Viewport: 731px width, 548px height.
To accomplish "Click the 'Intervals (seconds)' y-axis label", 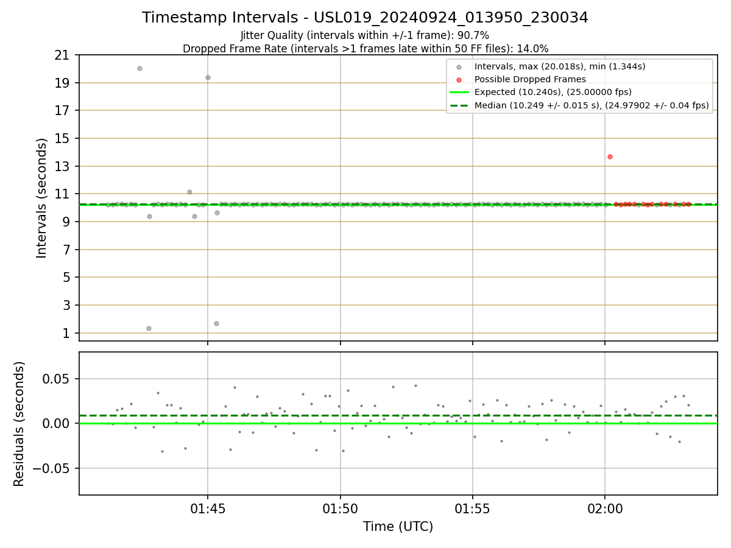I will pos(42,198).
